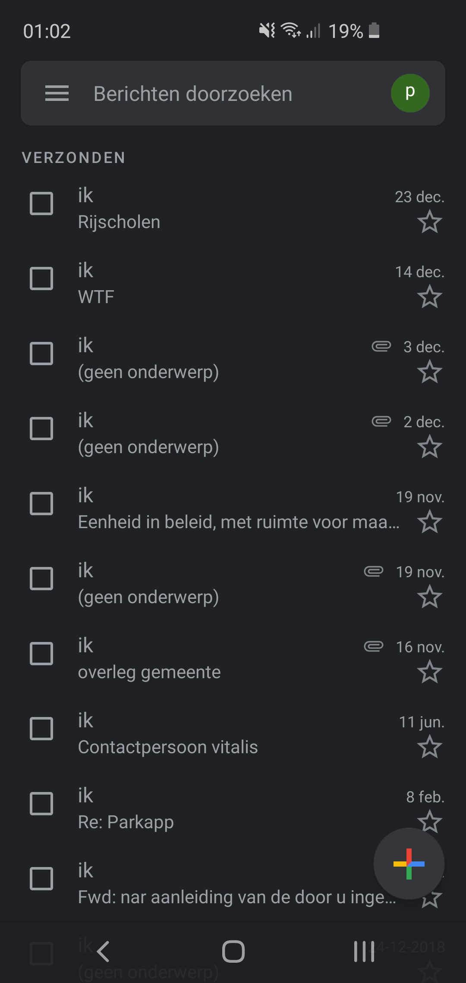Star the 3 dec. email
Image resolution: width=466 pixels, height=983 pixels.
pos(430,372)
